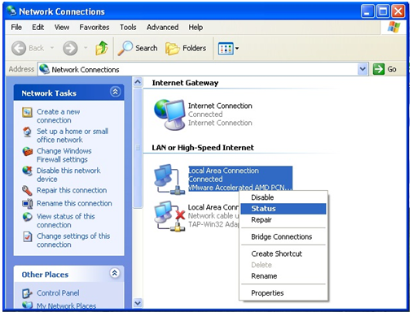This screenshot has width=413, height=316.
Task: Click the Windows Firewall settings icon
Action: click(27, 151)
